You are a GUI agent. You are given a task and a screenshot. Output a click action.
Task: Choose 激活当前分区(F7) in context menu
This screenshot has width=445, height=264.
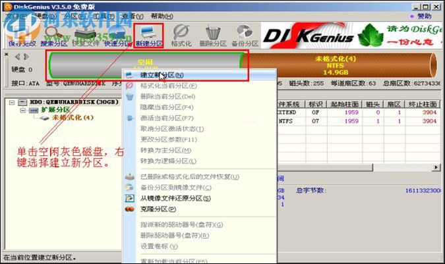coord(200,118)
